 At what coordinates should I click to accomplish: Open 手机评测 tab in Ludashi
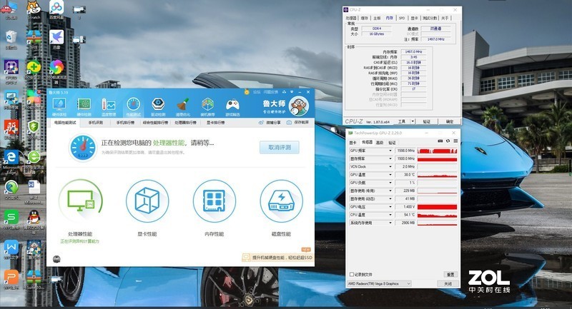[x=96, y=123]
